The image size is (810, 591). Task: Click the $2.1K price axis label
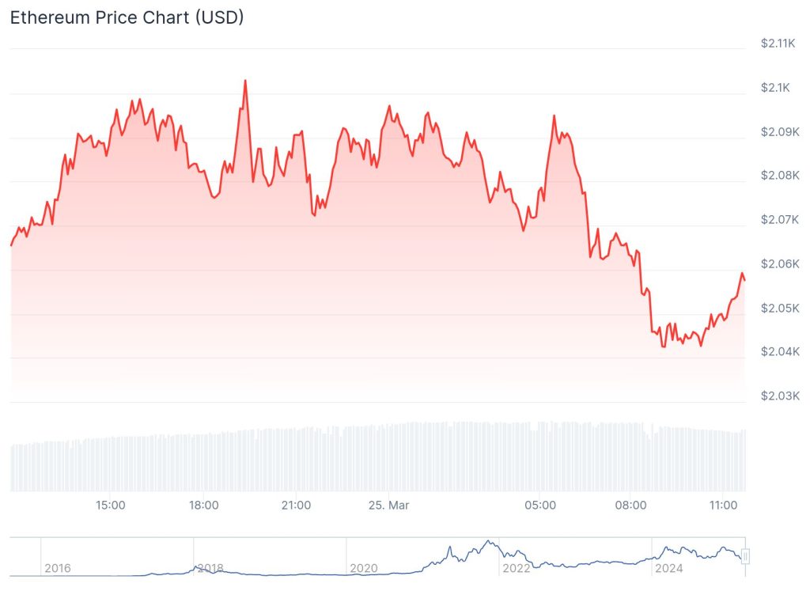coord(776,88)
